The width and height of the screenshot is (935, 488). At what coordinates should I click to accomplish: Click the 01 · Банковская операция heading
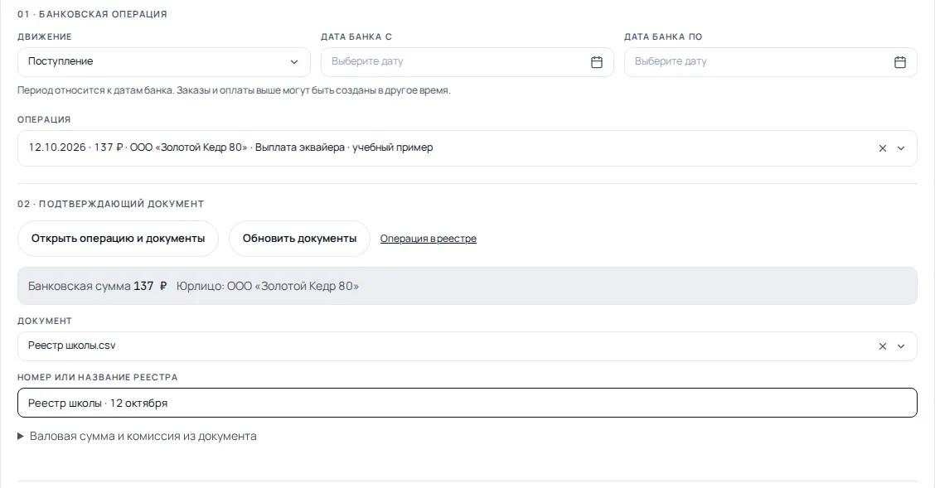pos(92,14)
